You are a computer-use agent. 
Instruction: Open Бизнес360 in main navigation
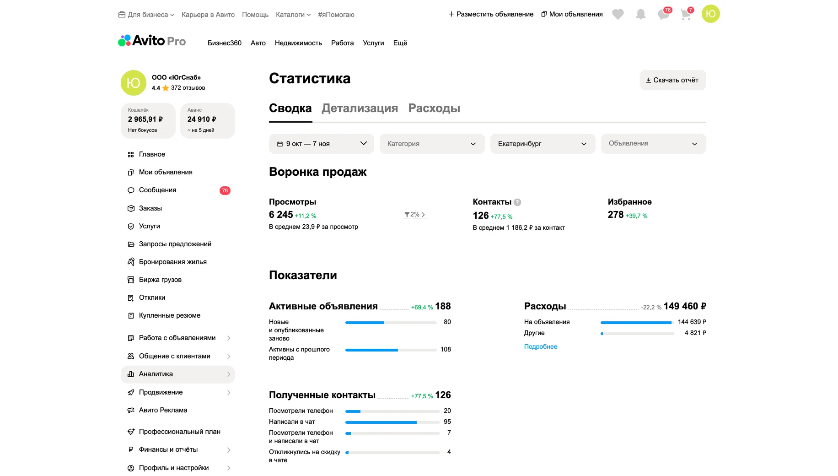(225, 43)
